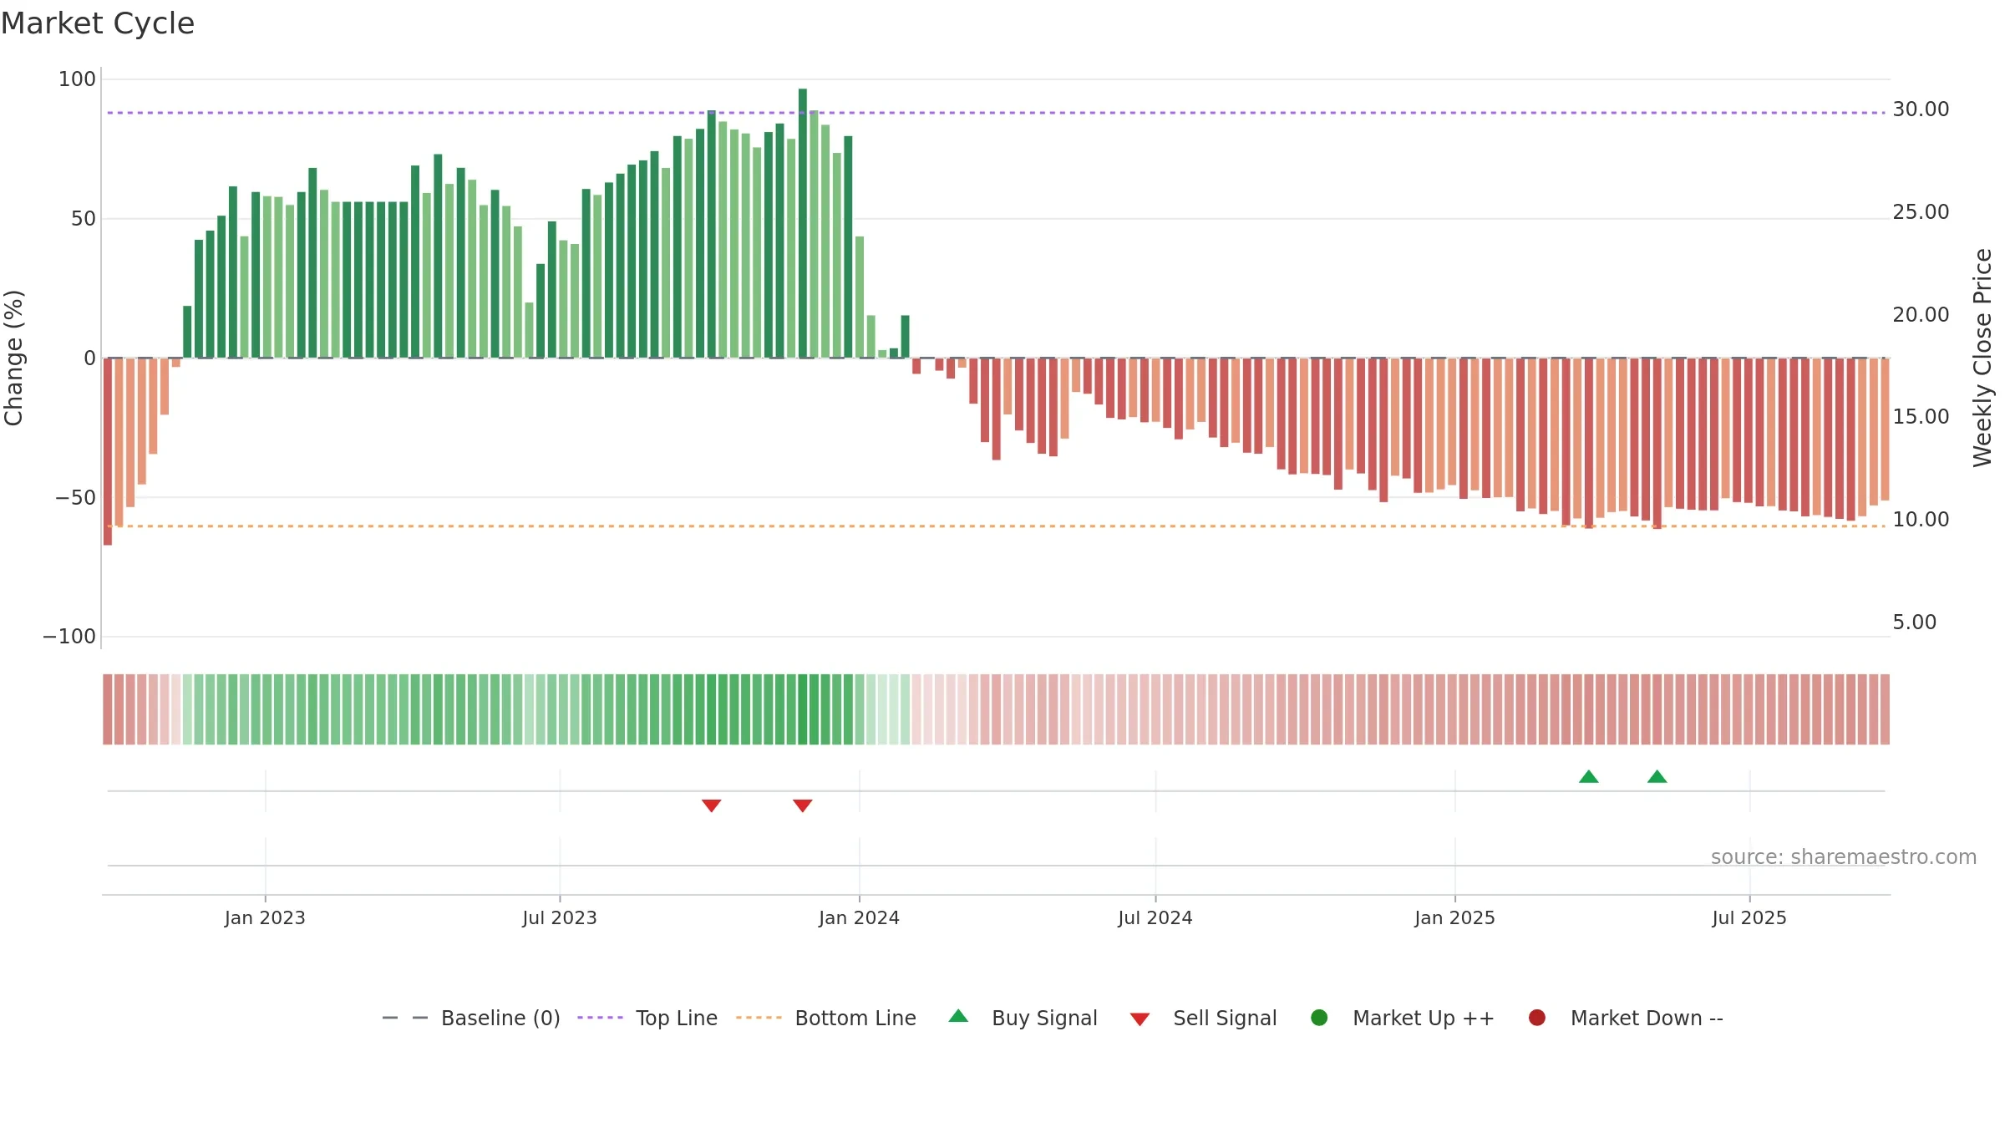2005x1128 pixels.
Task: Toggle the Market Down -- legend entry
Action: click(x=1626, y=1018)
